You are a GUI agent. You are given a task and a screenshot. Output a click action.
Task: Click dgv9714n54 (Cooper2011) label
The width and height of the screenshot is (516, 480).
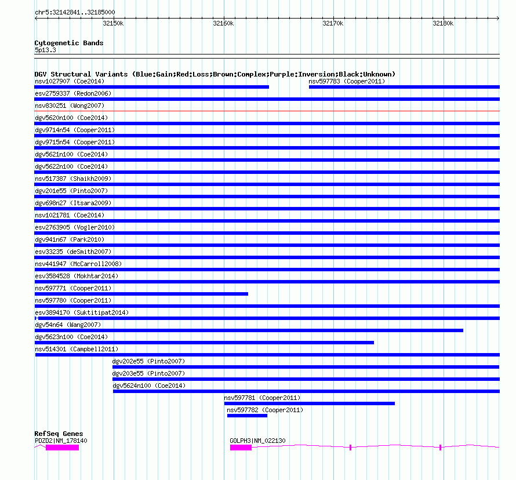click(75, 130)
